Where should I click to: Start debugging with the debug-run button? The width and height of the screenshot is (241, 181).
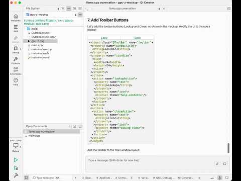(16, 168)
